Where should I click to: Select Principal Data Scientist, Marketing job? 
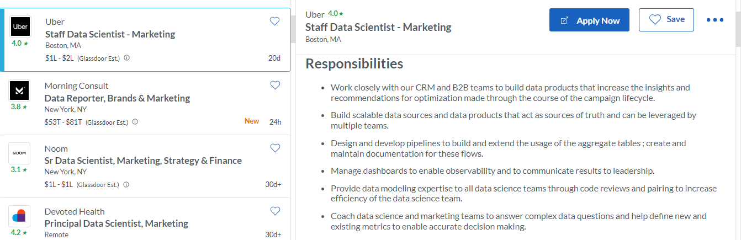(116, 224)
